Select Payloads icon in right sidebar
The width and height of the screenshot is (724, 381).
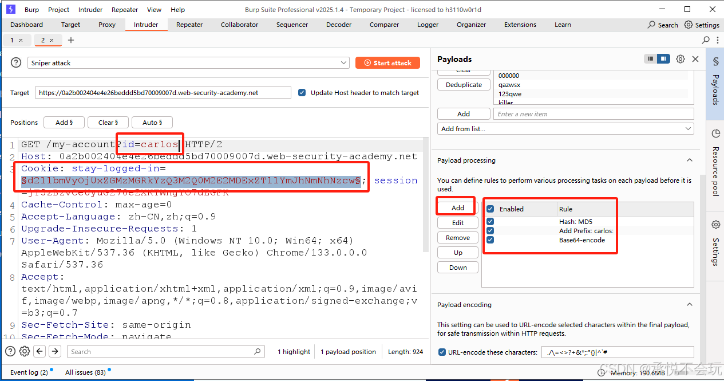(x=715, y=61)
